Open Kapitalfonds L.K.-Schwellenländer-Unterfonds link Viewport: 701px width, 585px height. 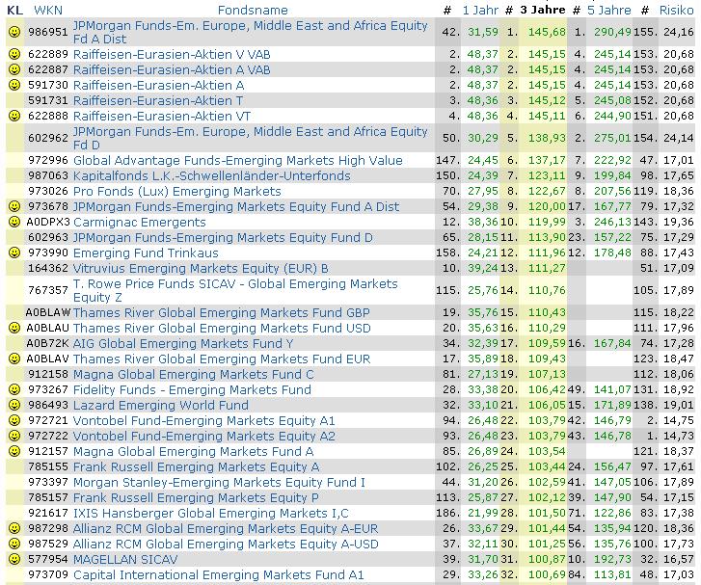tap(212, 175)
